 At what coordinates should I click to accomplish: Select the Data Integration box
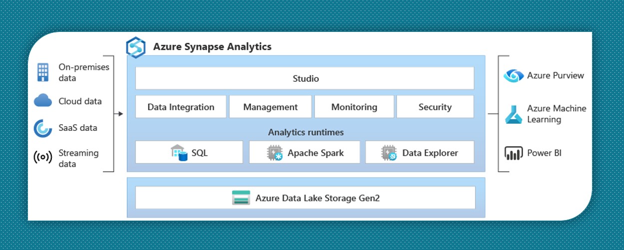pos(181,107)
